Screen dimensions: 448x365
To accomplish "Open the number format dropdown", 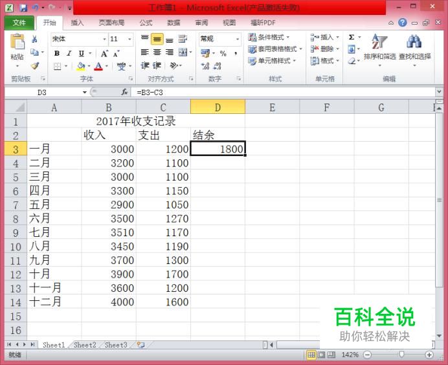I will point(238,39).
